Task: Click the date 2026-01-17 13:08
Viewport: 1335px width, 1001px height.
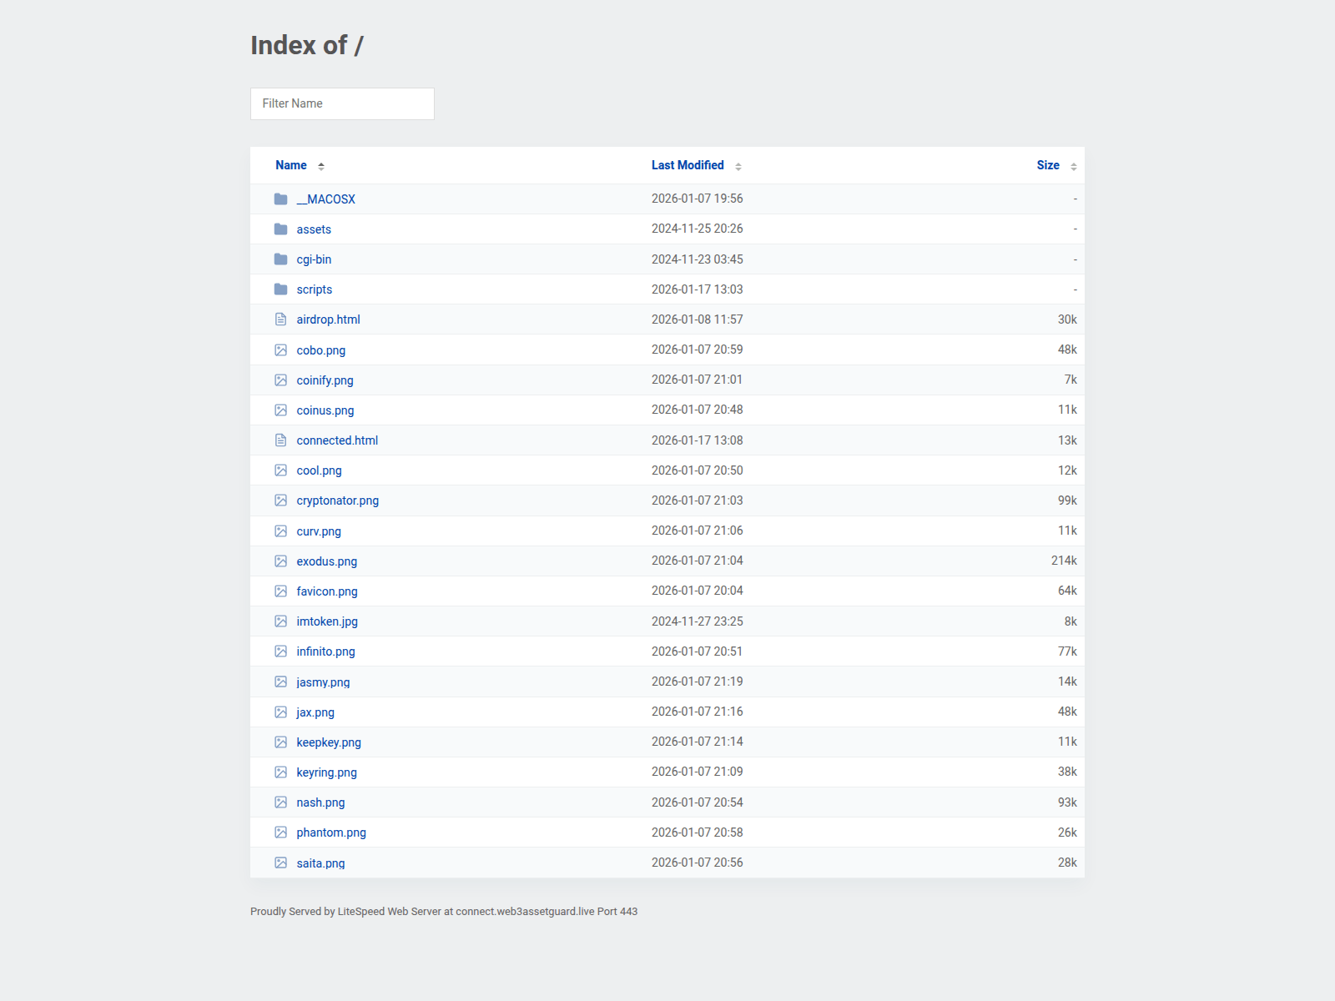Action: coord(698,440)
